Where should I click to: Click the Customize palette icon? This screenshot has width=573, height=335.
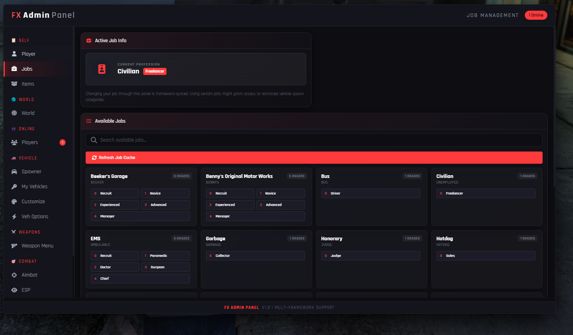click(14, 201)
